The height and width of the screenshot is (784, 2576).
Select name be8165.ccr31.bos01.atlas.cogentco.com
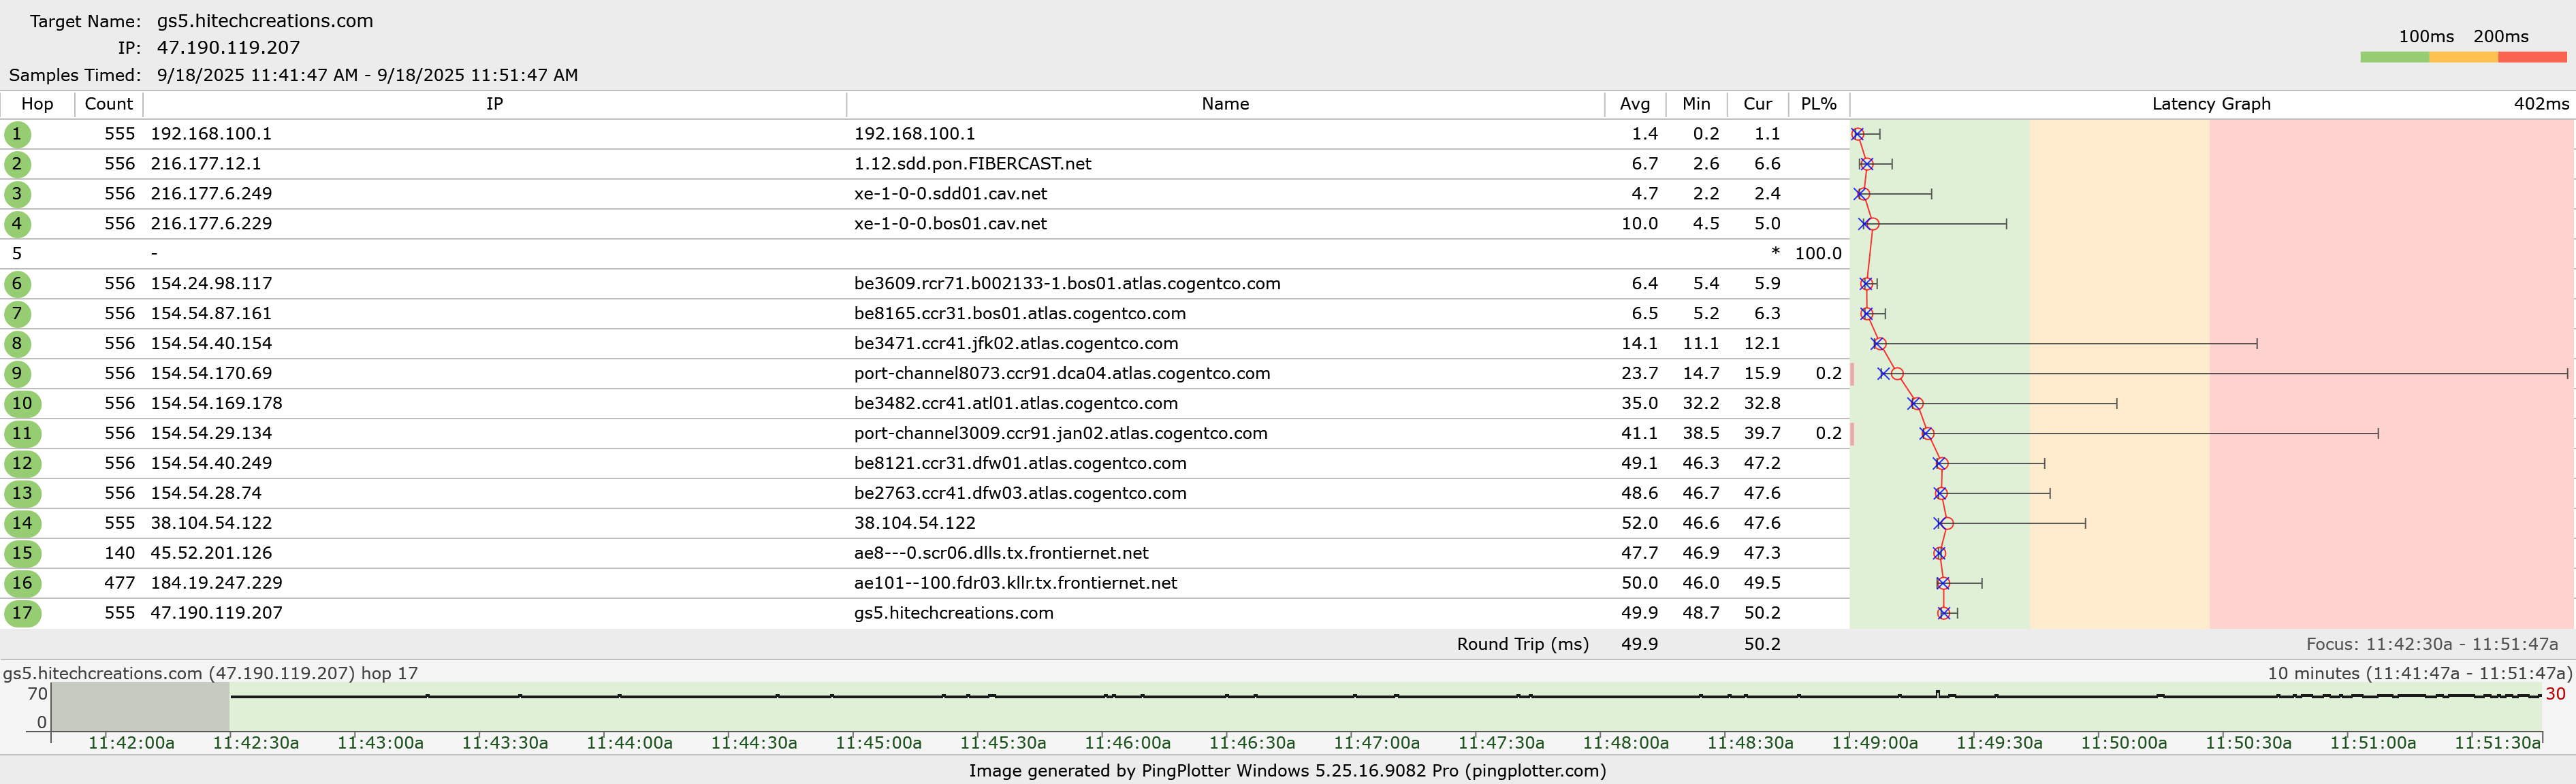[1019, 314]
